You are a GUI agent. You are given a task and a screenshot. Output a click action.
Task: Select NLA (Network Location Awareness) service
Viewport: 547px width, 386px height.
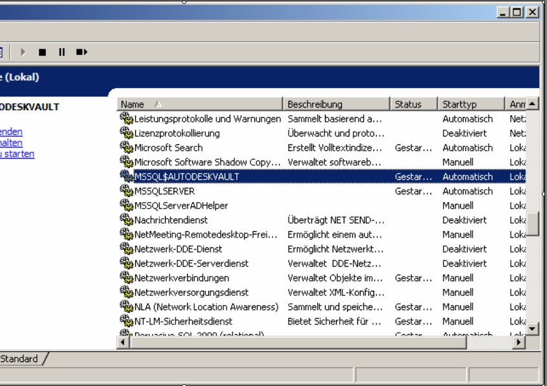click(207, 307)
